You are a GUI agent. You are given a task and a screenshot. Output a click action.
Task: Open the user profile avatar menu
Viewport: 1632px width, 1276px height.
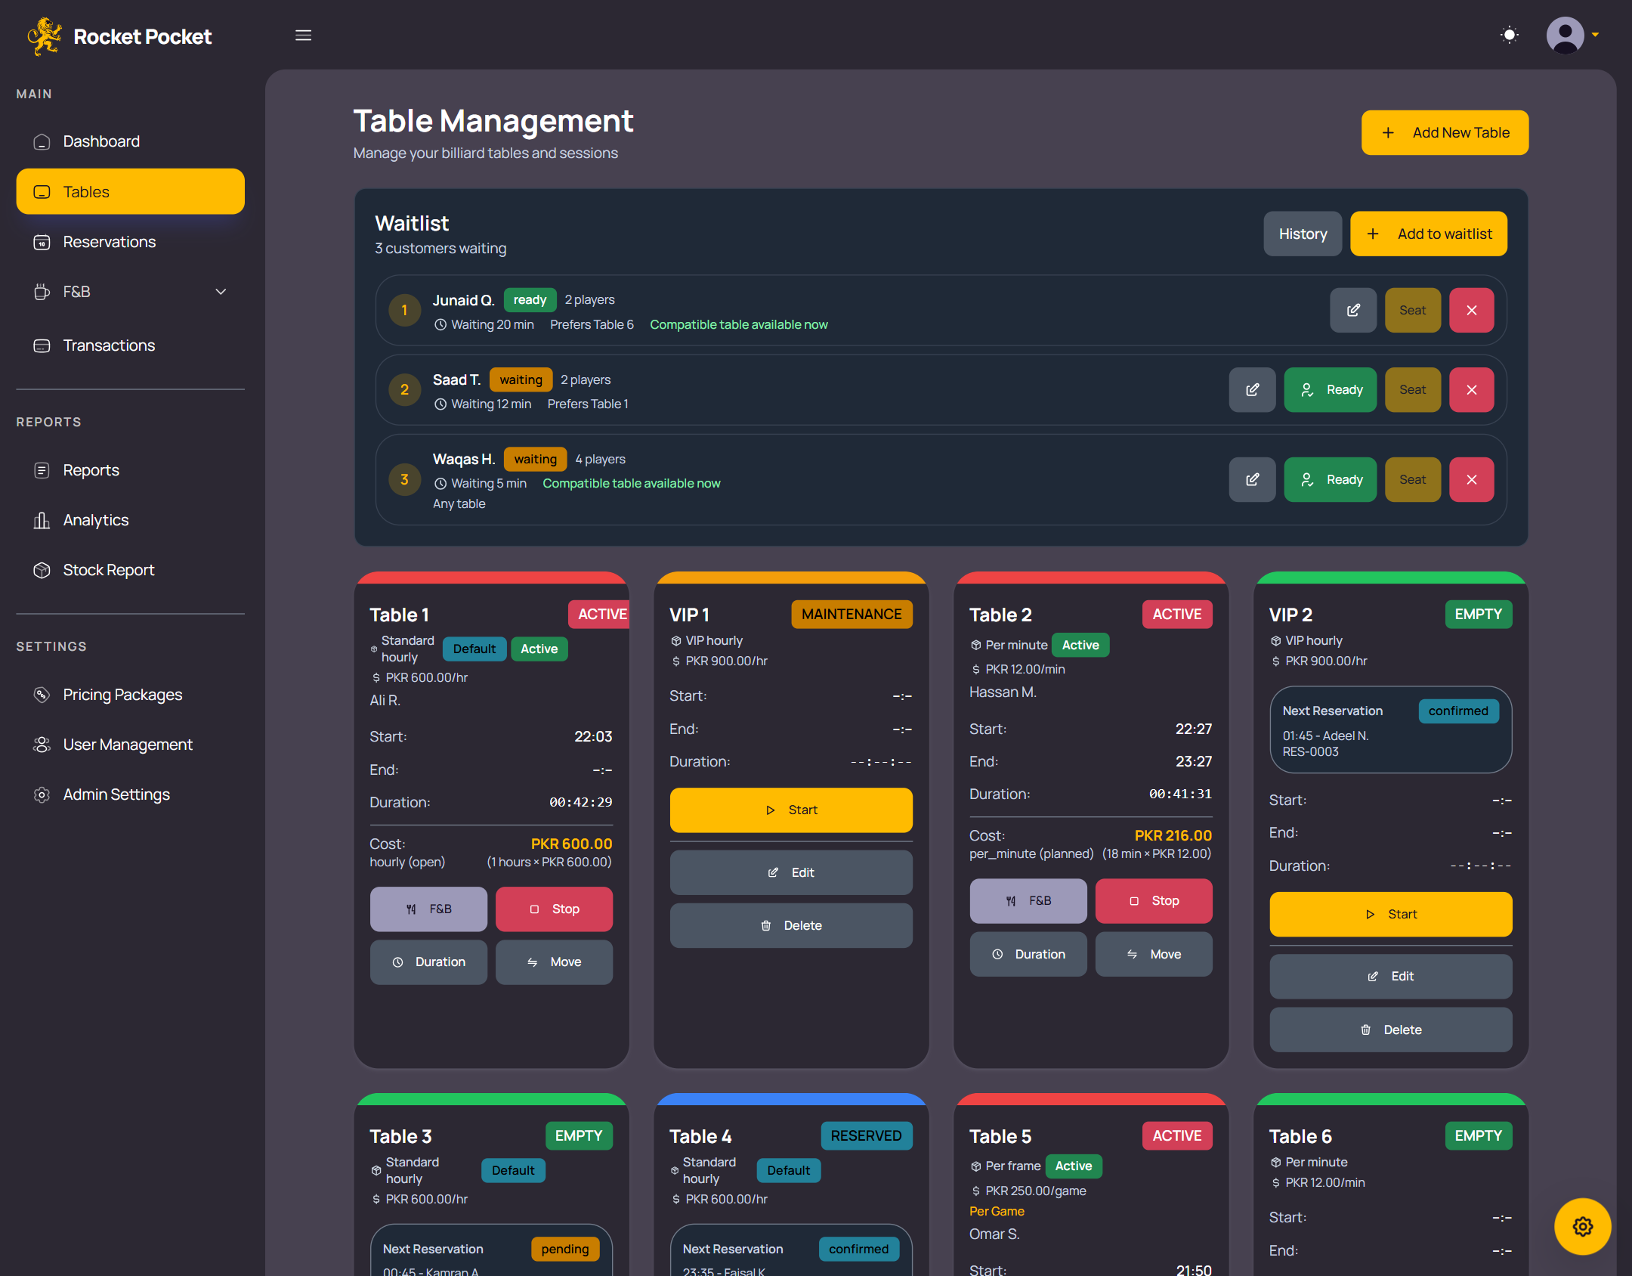pos(1572,35)
